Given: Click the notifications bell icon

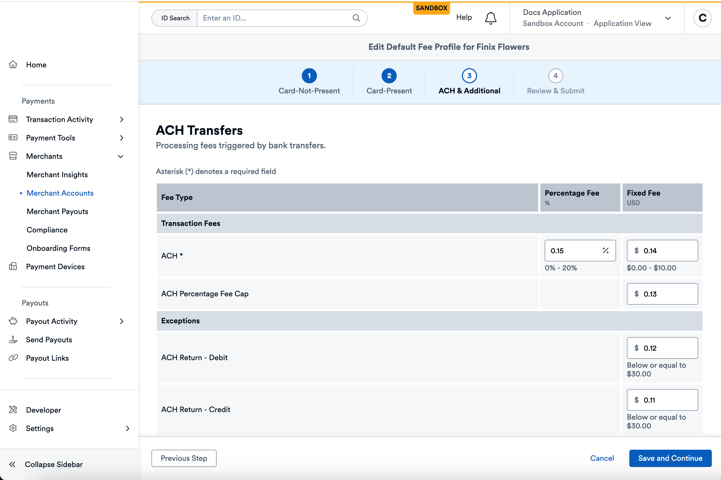Looking at the screenshot, I should coord(490,18).
